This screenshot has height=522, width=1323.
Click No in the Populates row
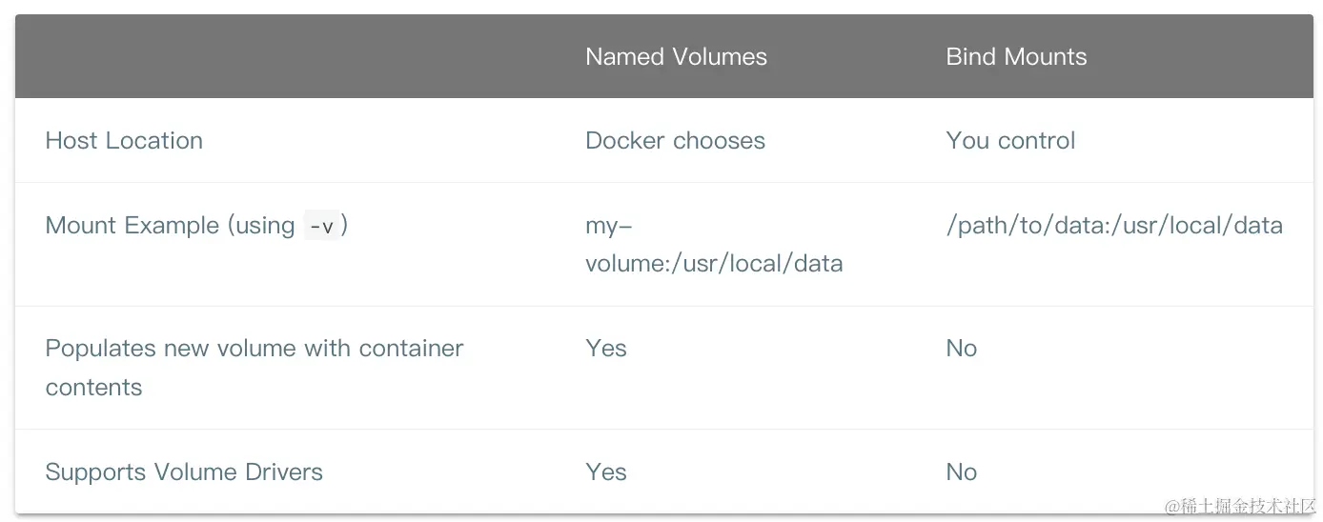click(x=961, y=349)
